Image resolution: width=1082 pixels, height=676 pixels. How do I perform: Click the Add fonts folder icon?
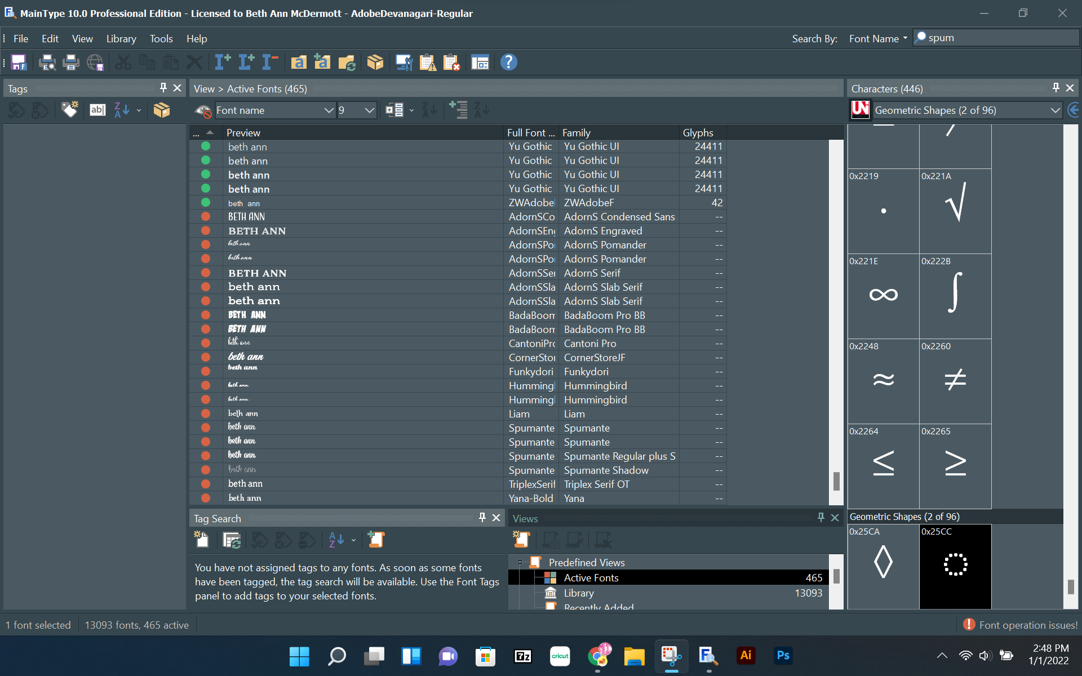tap(322, 62)
